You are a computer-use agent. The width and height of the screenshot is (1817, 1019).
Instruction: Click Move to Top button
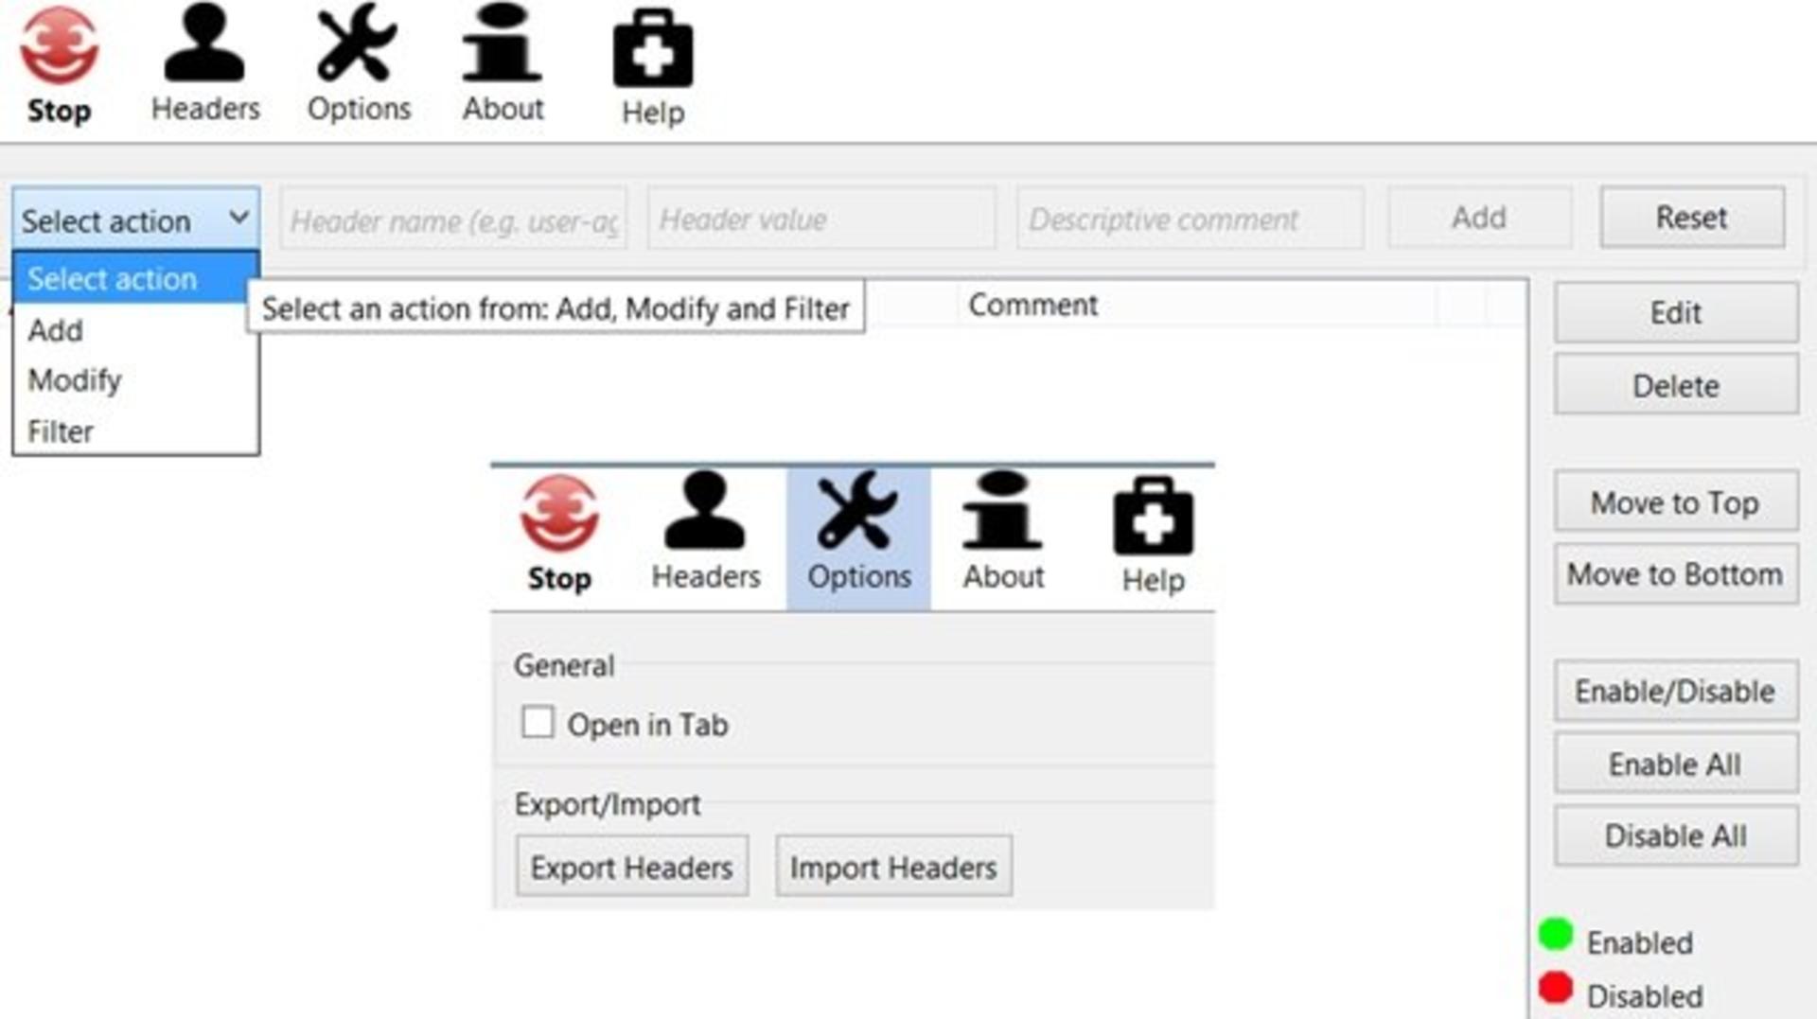pos(1676,501)
